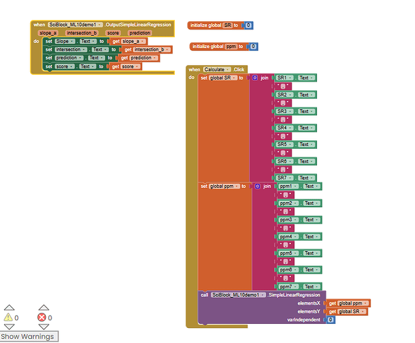Click the up arrow above the warning icon
The width and height of the screenshot is (415, 343).
8,308
